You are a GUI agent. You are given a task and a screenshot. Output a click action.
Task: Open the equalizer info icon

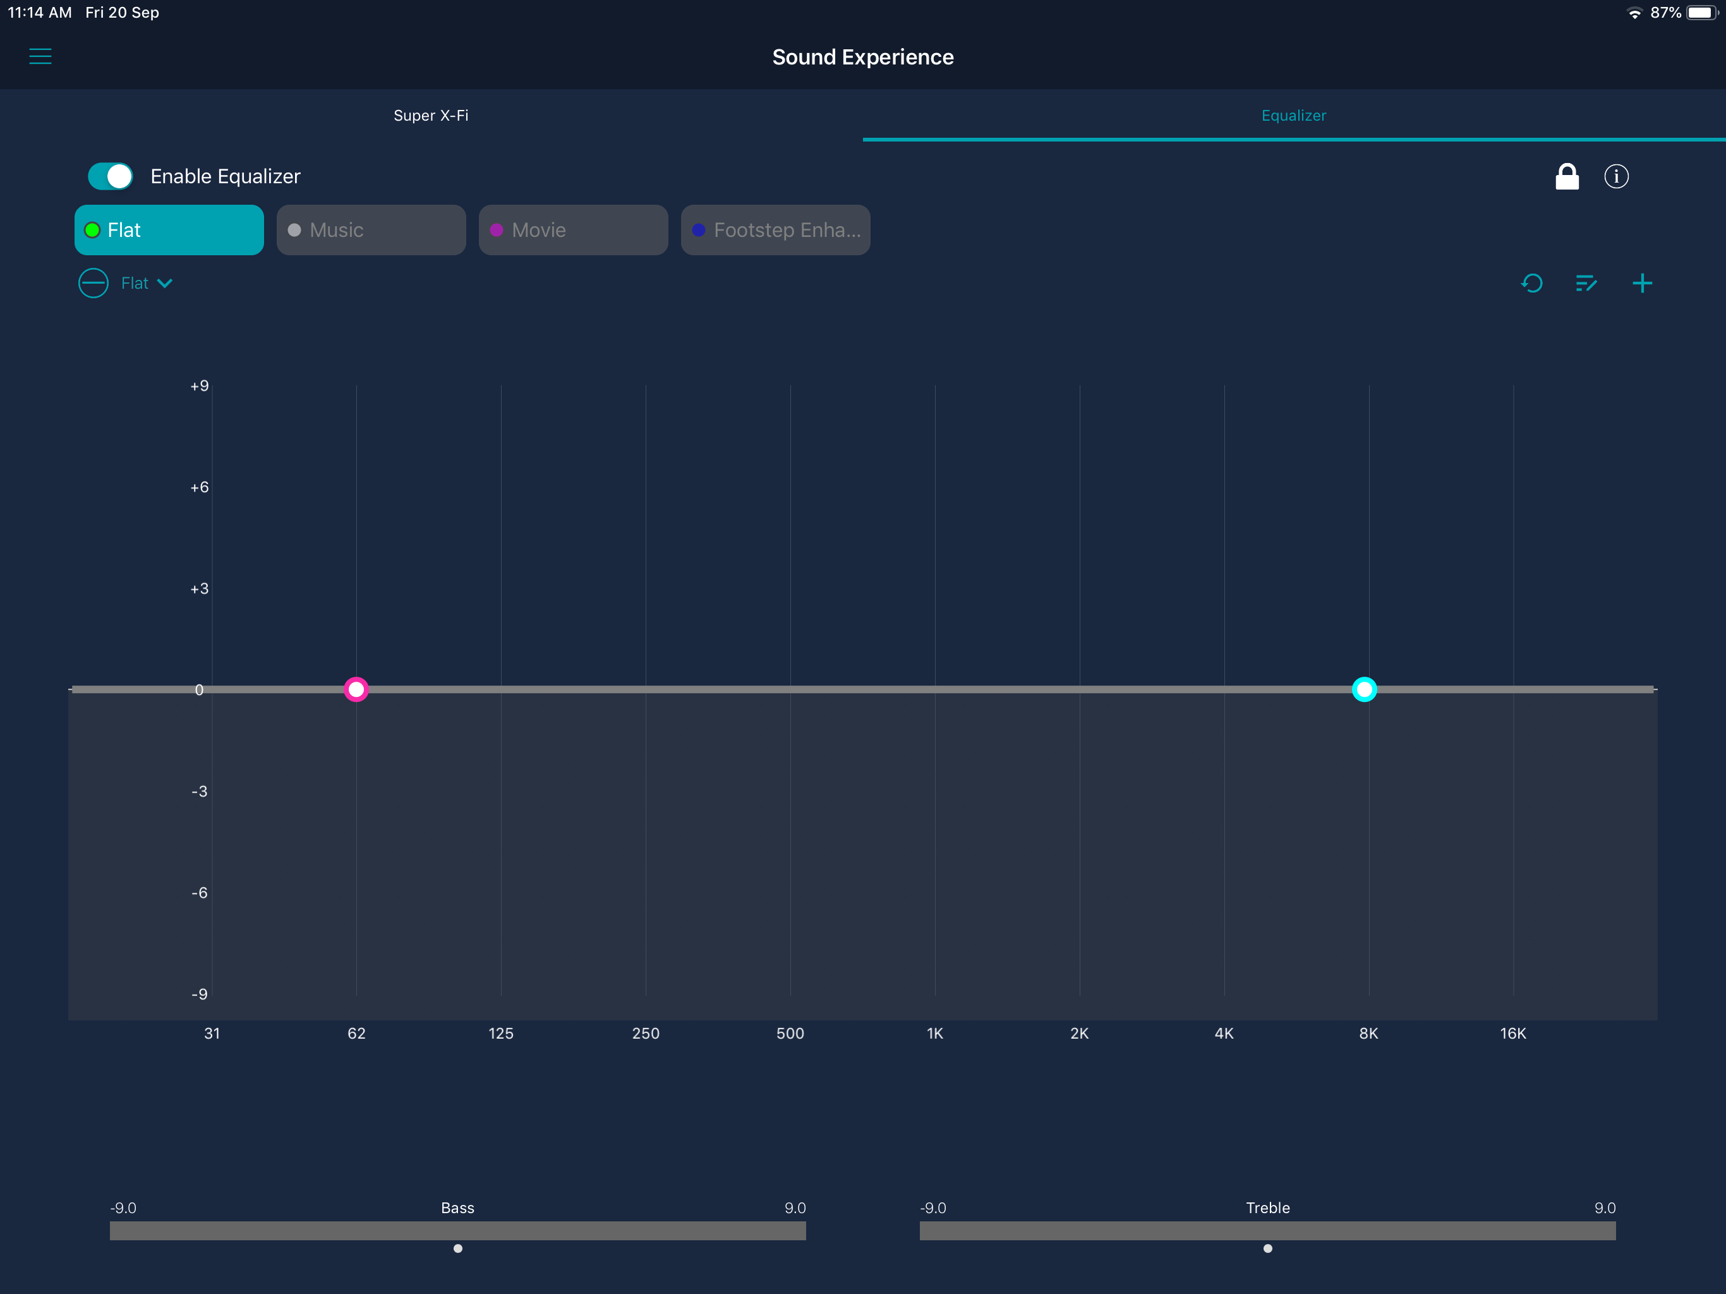(1616, 176)
